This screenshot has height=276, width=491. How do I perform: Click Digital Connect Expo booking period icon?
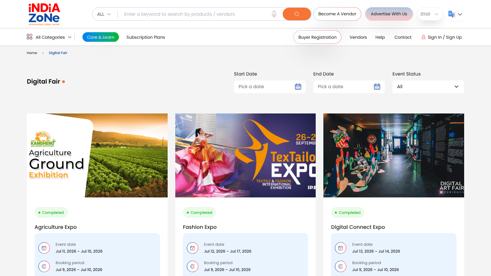[x=341, y=266]
